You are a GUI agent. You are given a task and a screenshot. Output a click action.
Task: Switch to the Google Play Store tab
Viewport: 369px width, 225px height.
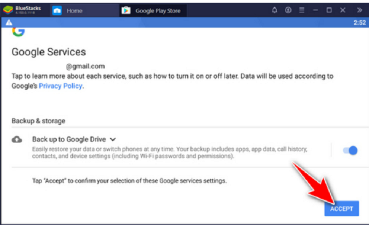(x=157, y=11)
